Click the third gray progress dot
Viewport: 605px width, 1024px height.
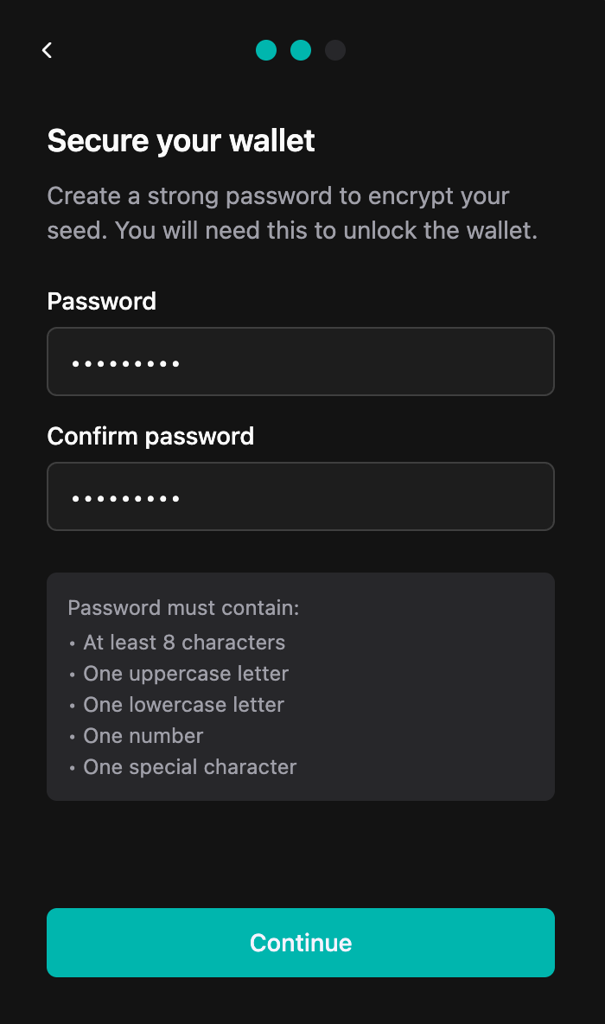[x=335, y=50]
